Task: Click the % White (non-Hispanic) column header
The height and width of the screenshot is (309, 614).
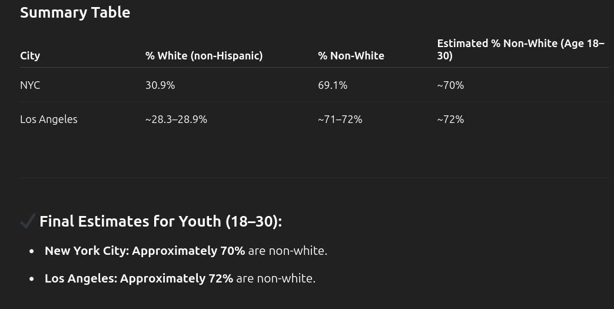Action: click(x=204, y=55)
